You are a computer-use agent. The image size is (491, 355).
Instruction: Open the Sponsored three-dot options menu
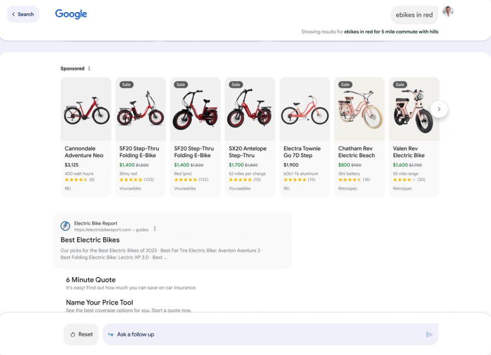click(x=89, y=68)
